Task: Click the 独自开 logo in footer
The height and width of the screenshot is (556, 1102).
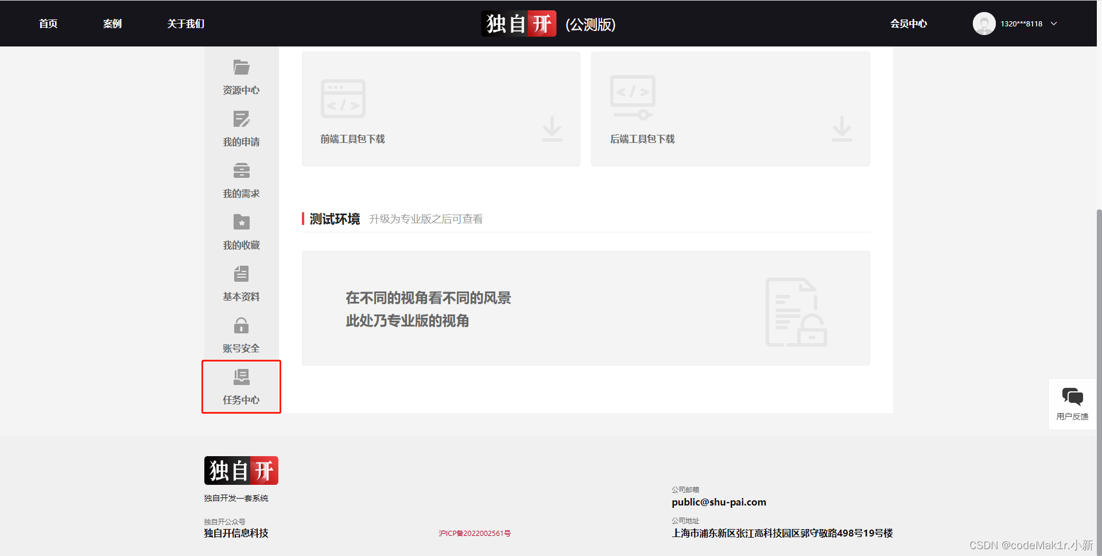Action: [x=241, y=471]
